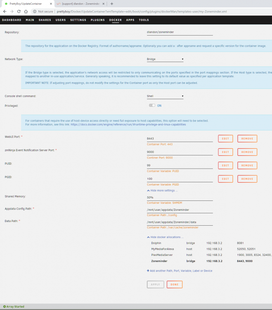
Task: Click the zmNinja port field 9000
Action: pos(180,152)
